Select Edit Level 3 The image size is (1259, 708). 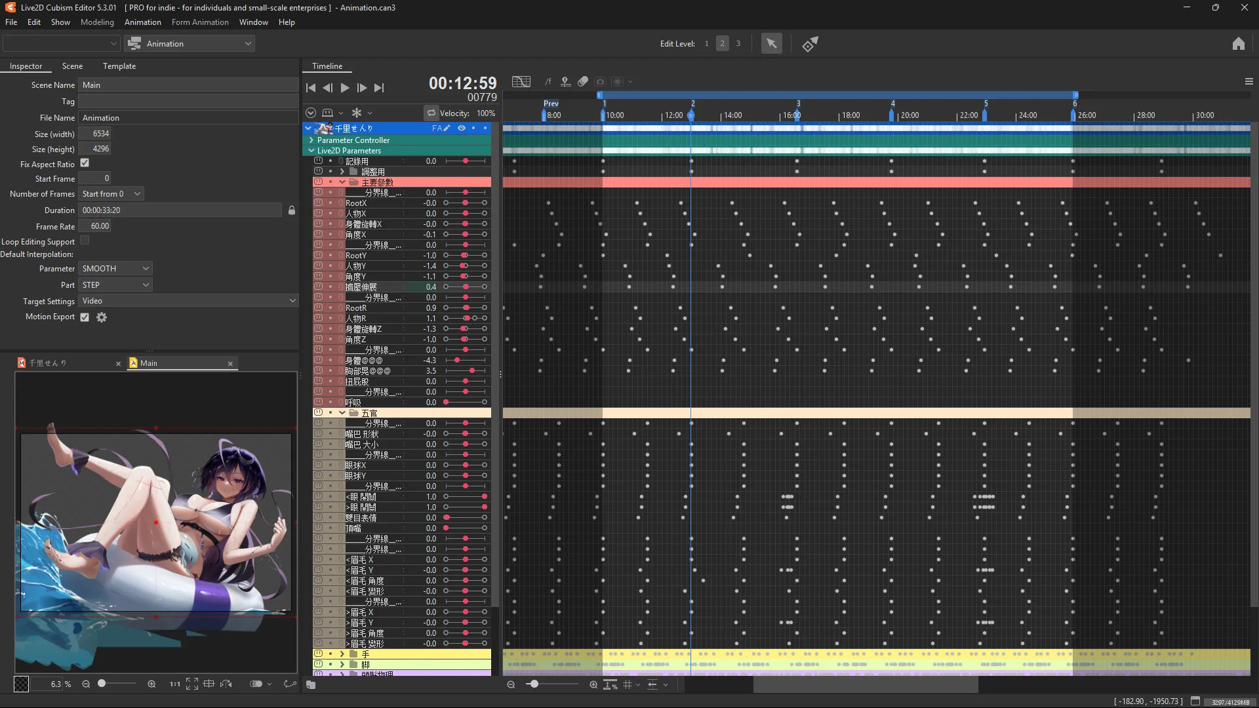(x=738, y=44)
